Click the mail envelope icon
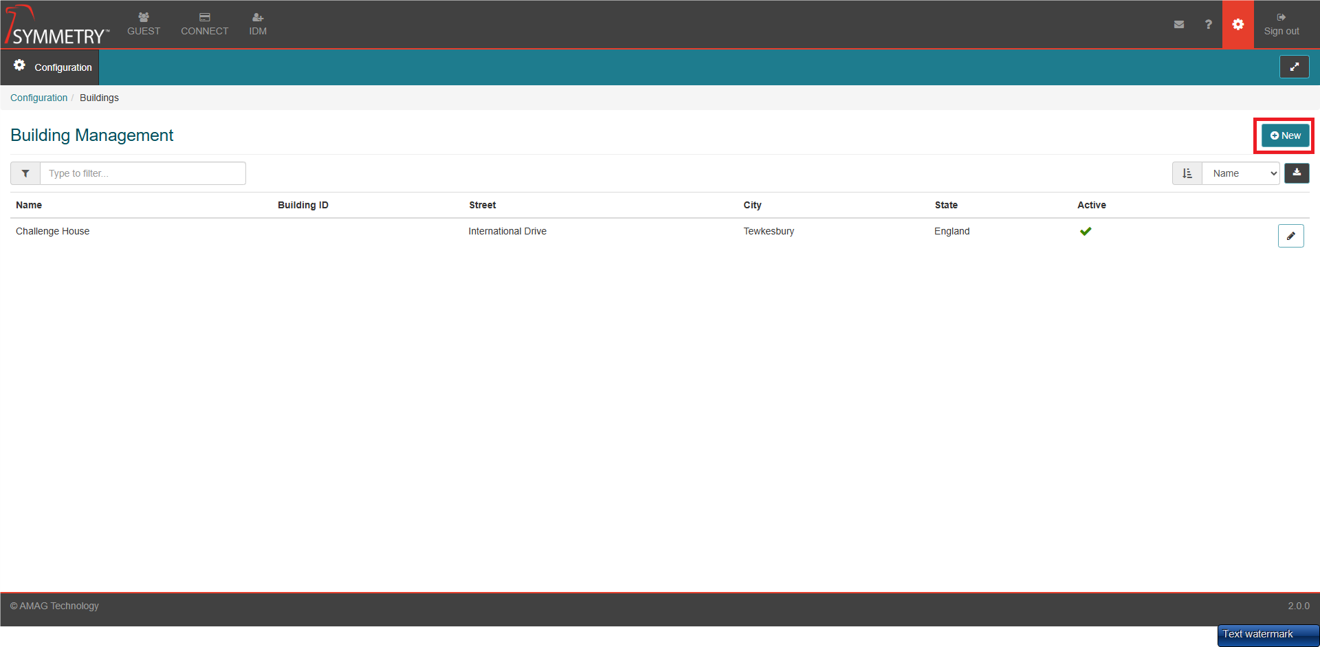1320x647 pixels. pyautogui.click(x=1179, y=24)
